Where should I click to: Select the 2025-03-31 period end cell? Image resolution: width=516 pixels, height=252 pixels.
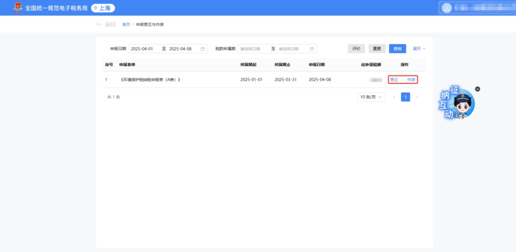(x=286, y=80)
